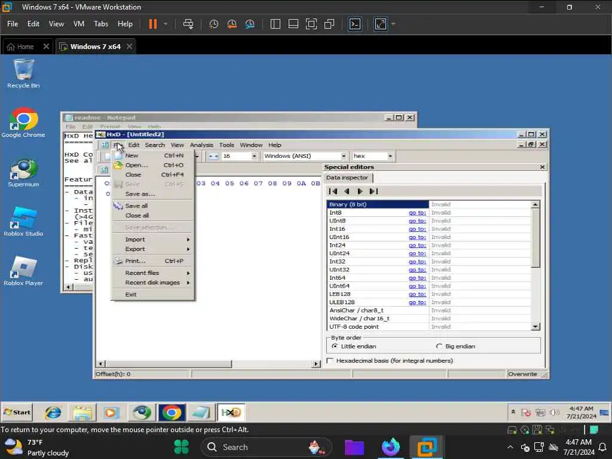Viewport: 612px width, 459px height.
Task: Click the go to link for Int8
Action: click(417, 213)
